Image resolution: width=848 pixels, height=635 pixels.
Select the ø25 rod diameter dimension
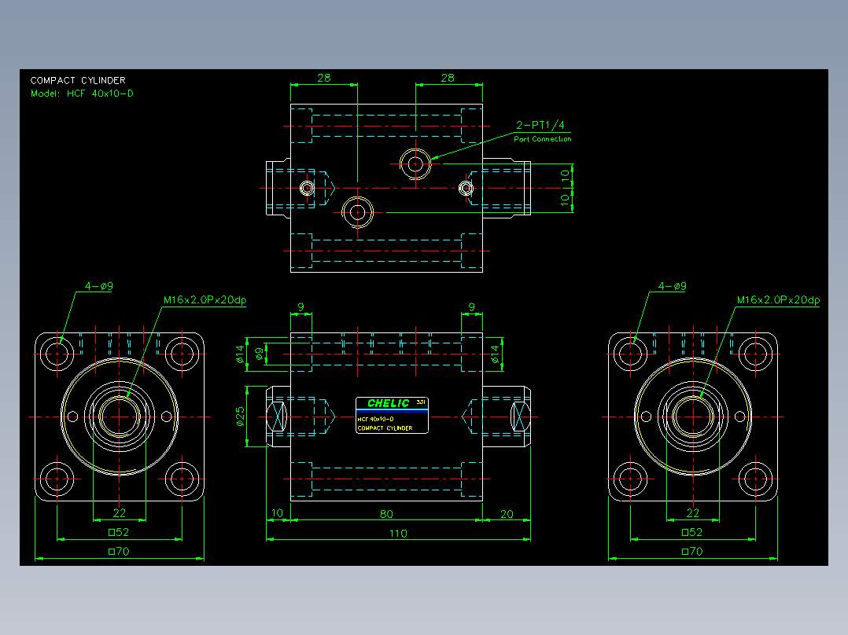point(240,417)
